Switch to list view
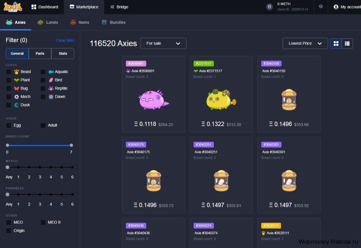Viewport: 361px width, 248px height. pyautogui.click(x=347, y=43)
